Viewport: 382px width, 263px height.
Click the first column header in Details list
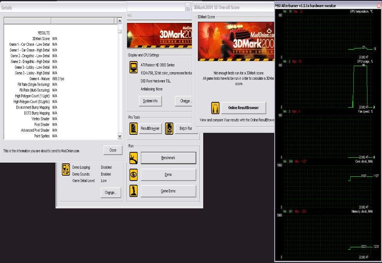[x=28, y=21]
